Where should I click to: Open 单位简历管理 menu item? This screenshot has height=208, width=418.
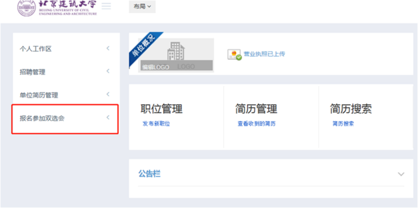click(39, 95)
